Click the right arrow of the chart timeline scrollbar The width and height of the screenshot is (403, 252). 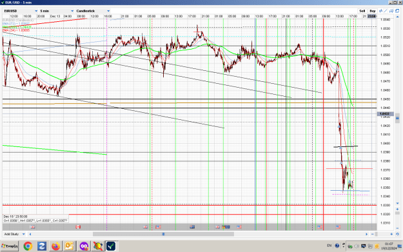click(366, 234)
